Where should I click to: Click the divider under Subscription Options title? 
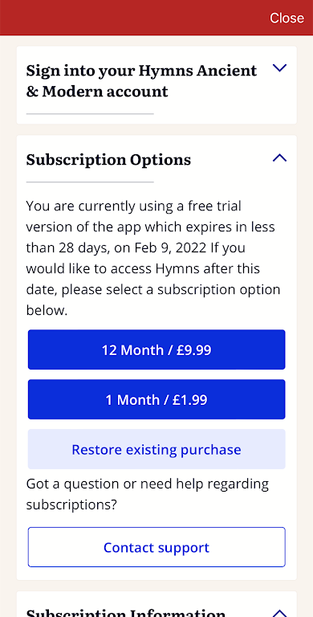(90, 182)
